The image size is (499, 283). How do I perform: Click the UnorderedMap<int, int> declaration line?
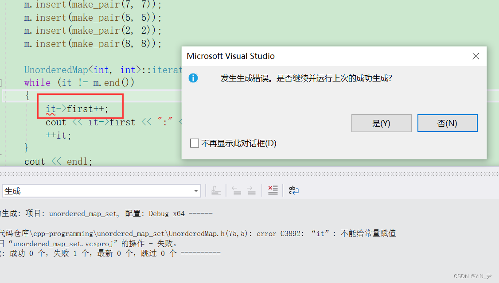tap(103, 70)
